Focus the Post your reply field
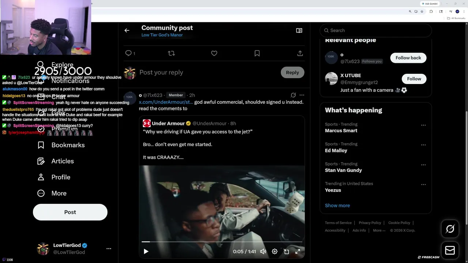Image resolution: width=468 pixels, height=263 pixels. [208, 72]
